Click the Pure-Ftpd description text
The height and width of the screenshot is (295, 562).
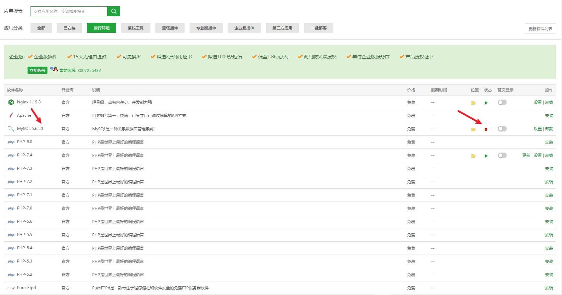click(x=150, y=288)
